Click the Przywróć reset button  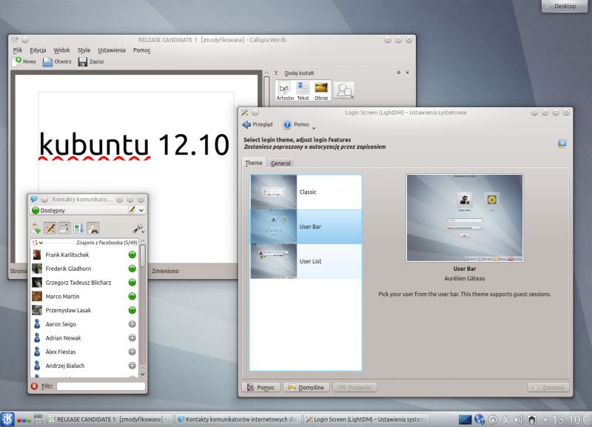click(355, 387)
